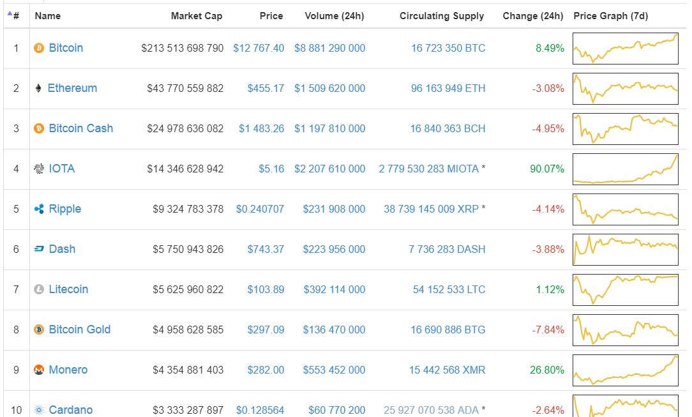Open IOTA's 7-day price graph
Viewport: 692px width, 417px height.
point(626,169)
